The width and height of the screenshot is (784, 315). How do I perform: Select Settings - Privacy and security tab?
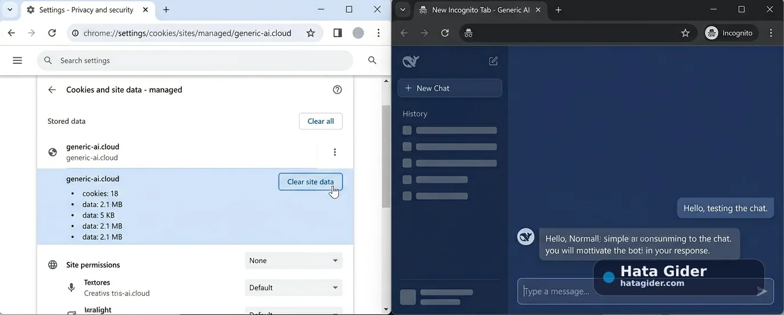(x=87, y=10)
